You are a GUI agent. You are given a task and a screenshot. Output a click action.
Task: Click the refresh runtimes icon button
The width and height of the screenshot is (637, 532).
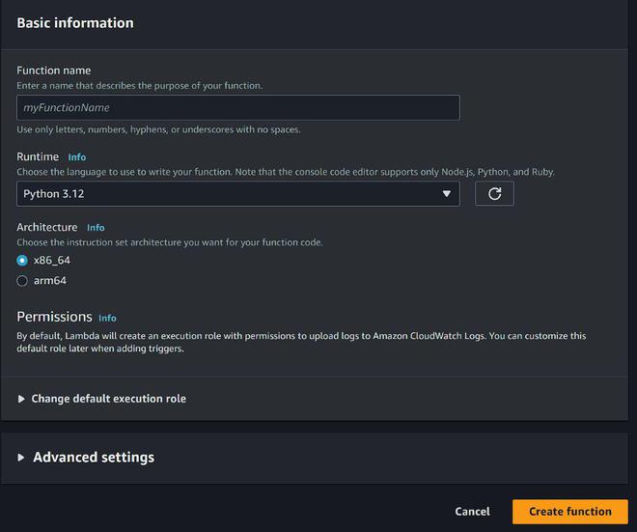pos(494,193)
